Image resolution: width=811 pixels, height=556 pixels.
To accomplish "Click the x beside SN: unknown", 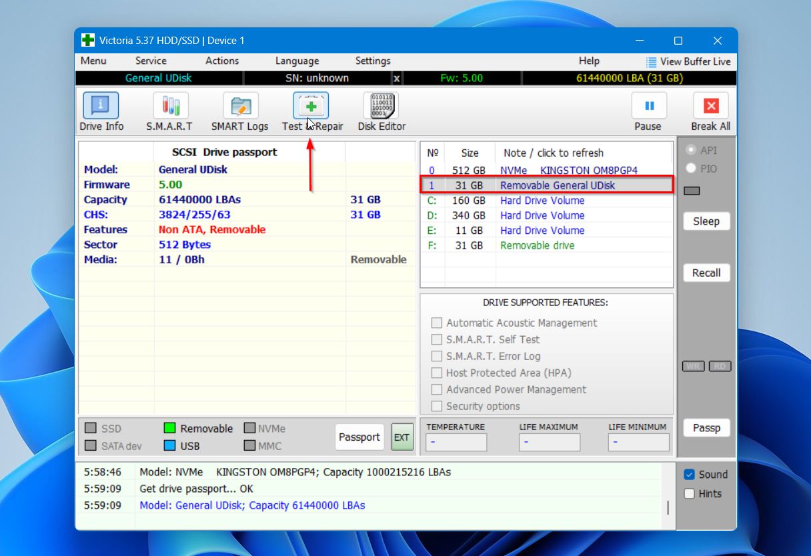I will pos(397,78).
